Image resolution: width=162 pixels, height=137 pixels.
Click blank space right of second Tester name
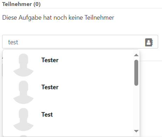point(96,87)
